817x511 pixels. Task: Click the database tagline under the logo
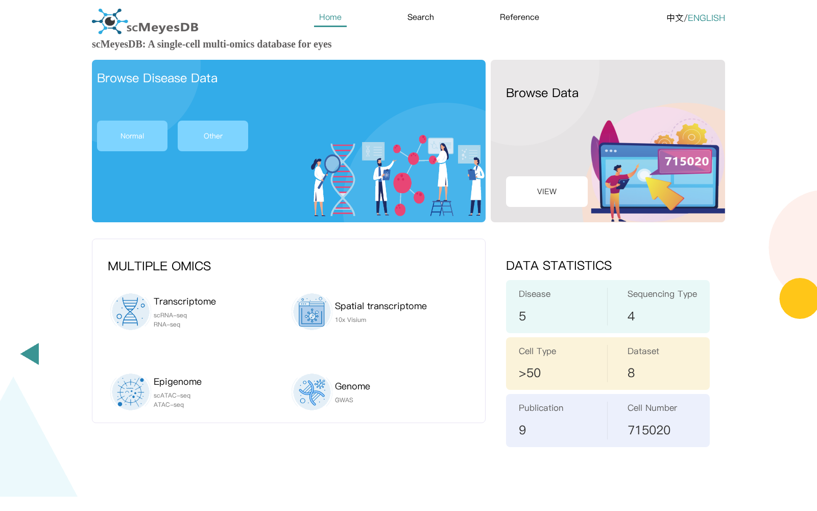pos(212,44)
